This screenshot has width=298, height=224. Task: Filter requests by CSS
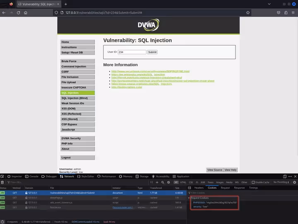click(191, 182)
